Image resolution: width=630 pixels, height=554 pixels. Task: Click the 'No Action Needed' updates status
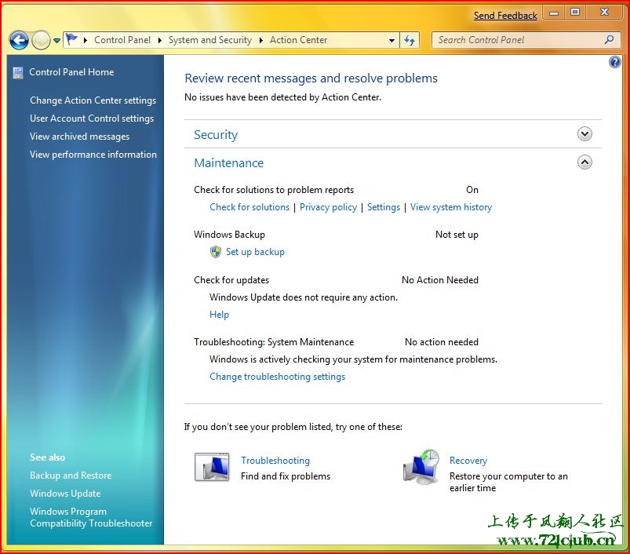(x=440, y=280)
